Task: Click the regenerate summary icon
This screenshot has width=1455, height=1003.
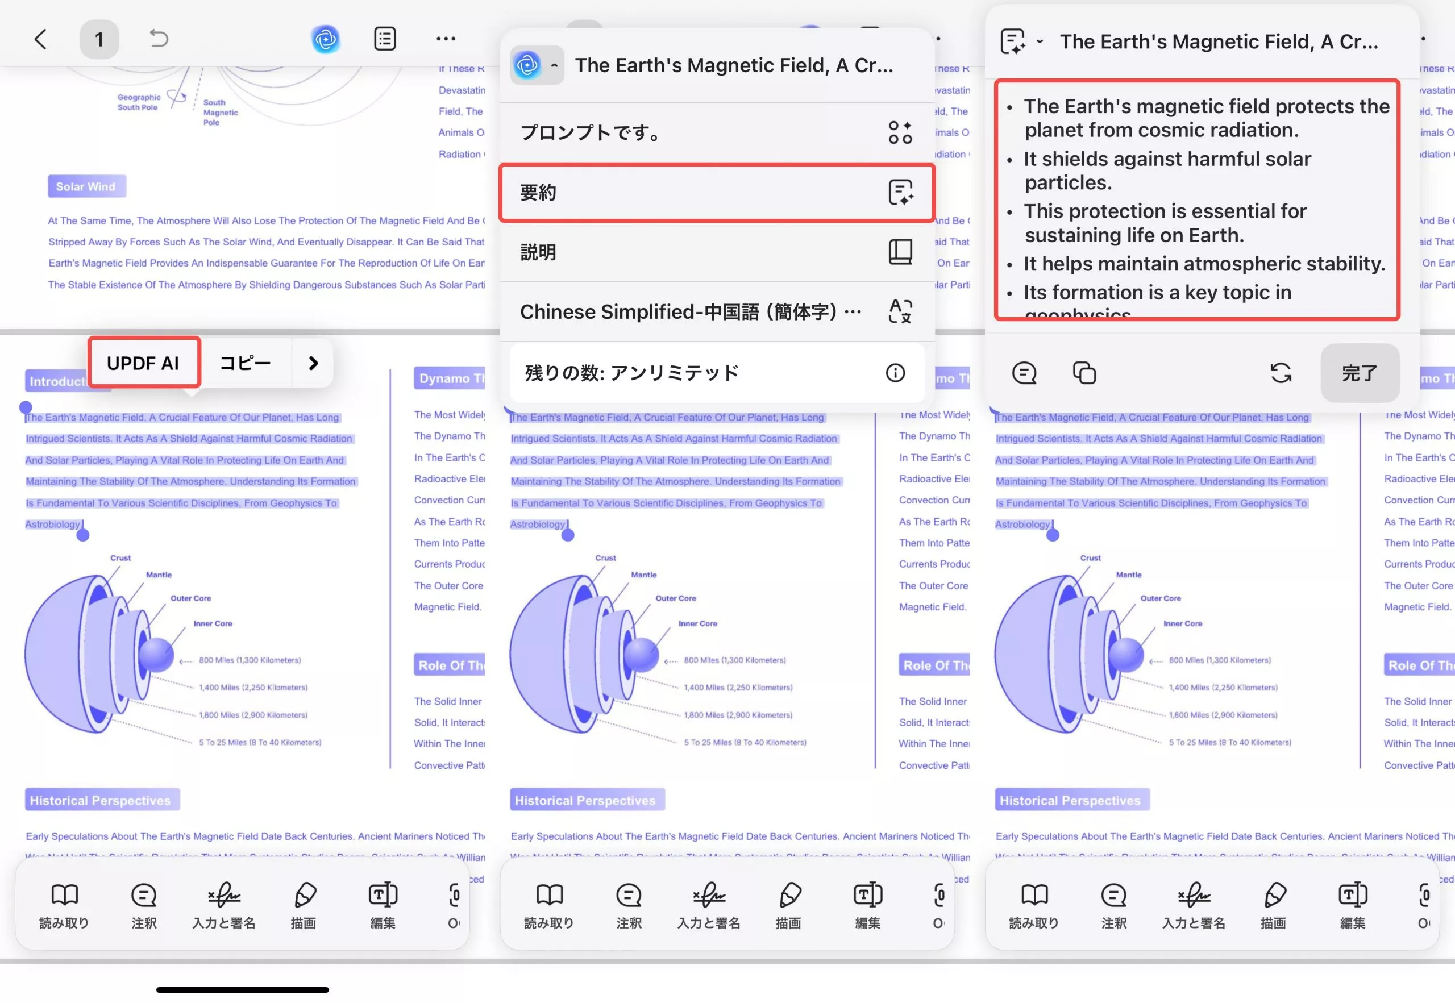Action: click(x=1281, y=373)
